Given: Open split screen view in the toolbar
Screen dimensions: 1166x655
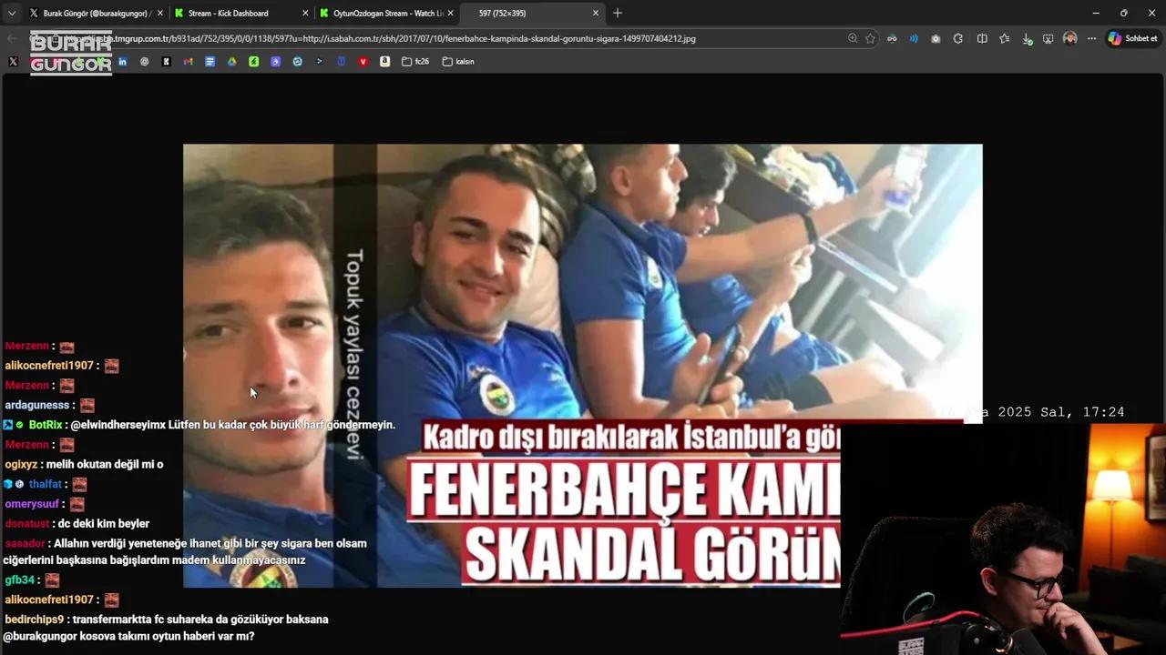Looking at the screenshot, I should [x=983, y=38].
